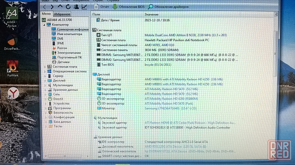Expand the Сеть tree node
295x165 pixels.
45,94
